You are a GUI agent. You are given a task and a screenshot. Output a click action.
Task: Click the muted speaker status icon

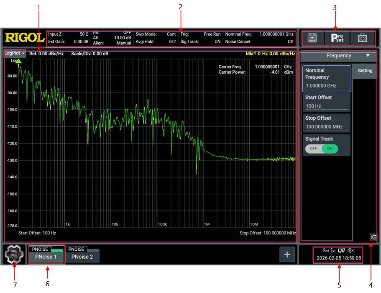click(350, 250)
